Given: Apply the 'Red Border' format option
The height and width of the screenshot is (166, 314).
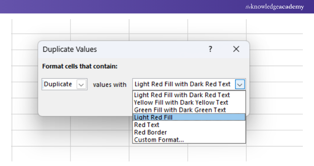Looking at the screenshot, I should point(150,132).
